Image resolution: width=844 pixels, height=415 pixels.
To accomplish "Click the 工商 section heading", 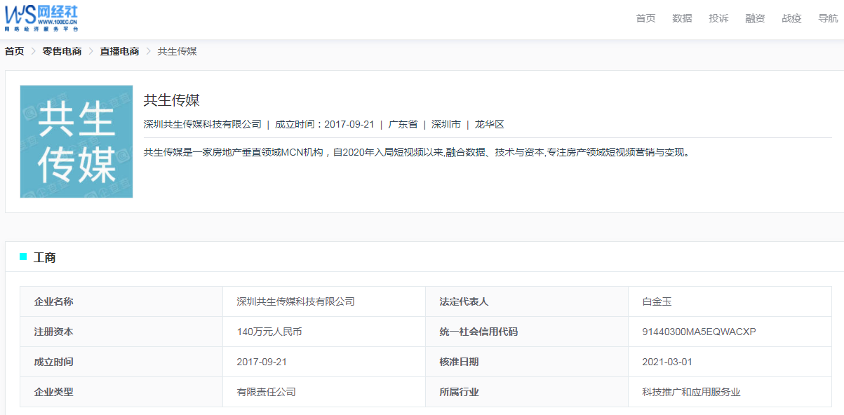I will (45, 258).
